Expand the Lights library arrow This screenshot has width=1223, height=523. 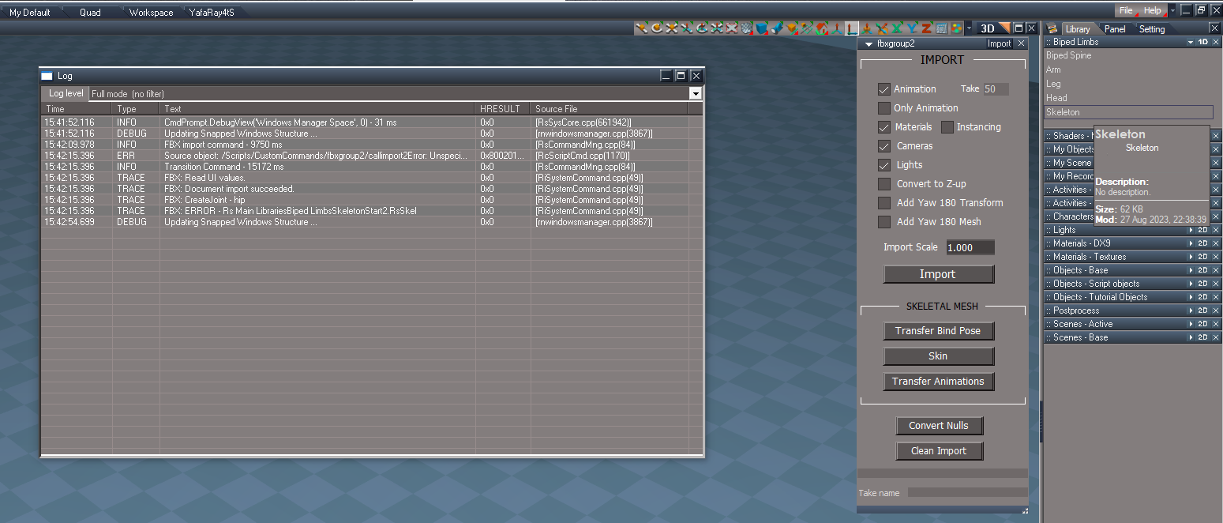tap(1191, 230)
